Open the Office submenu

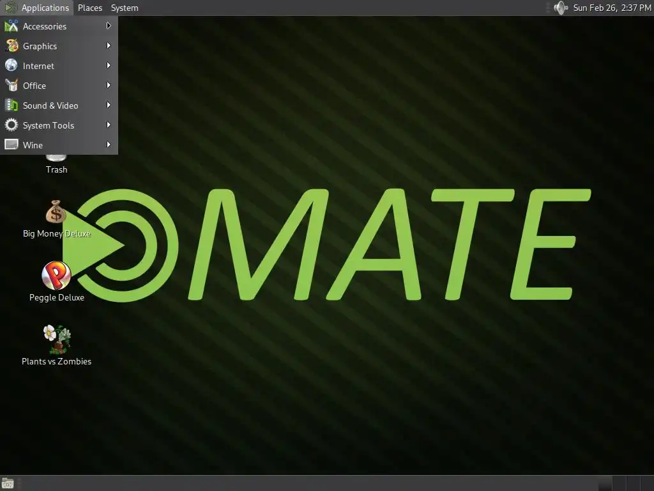(59, 86)
